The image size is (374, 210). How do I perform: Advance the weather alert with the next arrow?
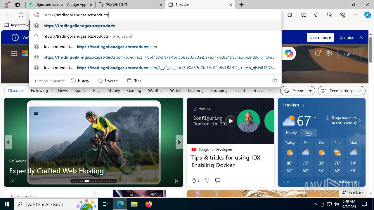pyautogui.click(x=360, y=120)
